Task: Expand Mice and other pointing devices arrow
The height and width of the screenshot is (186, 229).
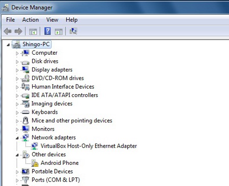Action: tap(17, 121)
